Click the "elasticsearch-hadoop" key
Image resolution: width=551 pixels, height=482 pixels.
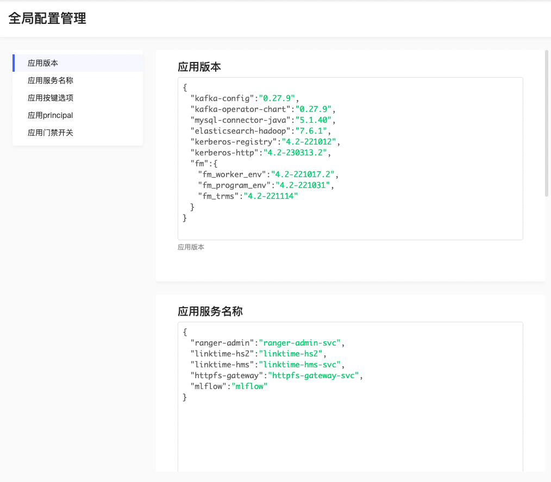coord(240,131)
